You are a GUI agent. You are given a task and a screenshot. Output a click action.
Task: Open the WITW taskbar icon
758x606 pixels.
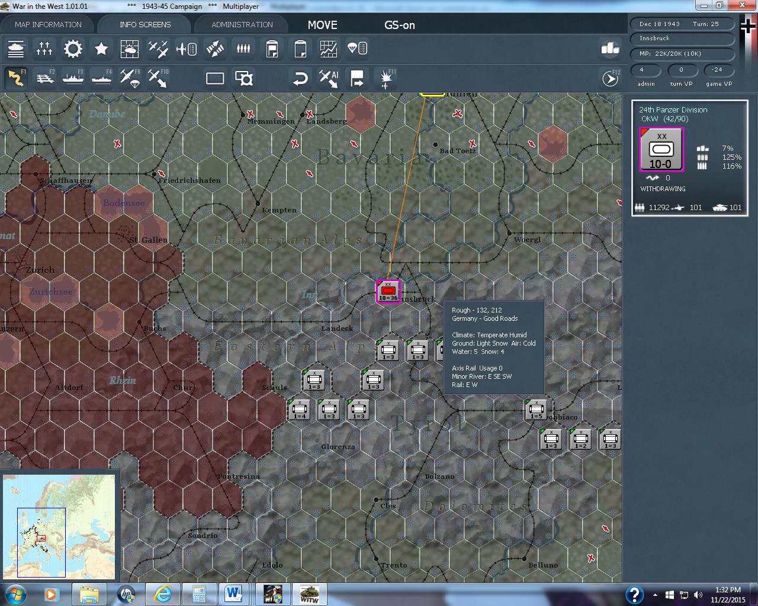coord(309,594)
